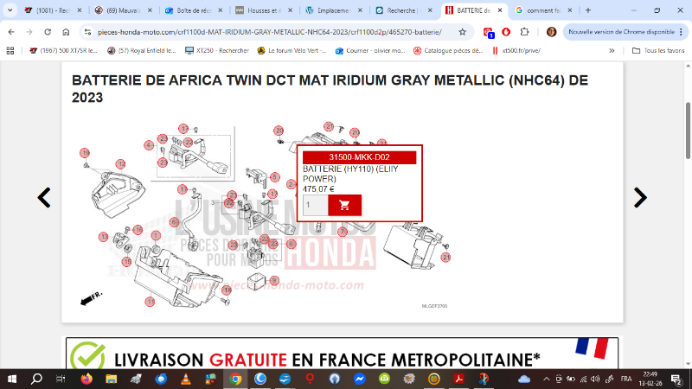Open the browser home page

(66, 32)
